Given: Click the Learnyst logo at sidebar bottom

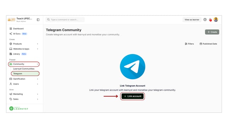Looking at the screenshot, I should click(x=19, y=109).
